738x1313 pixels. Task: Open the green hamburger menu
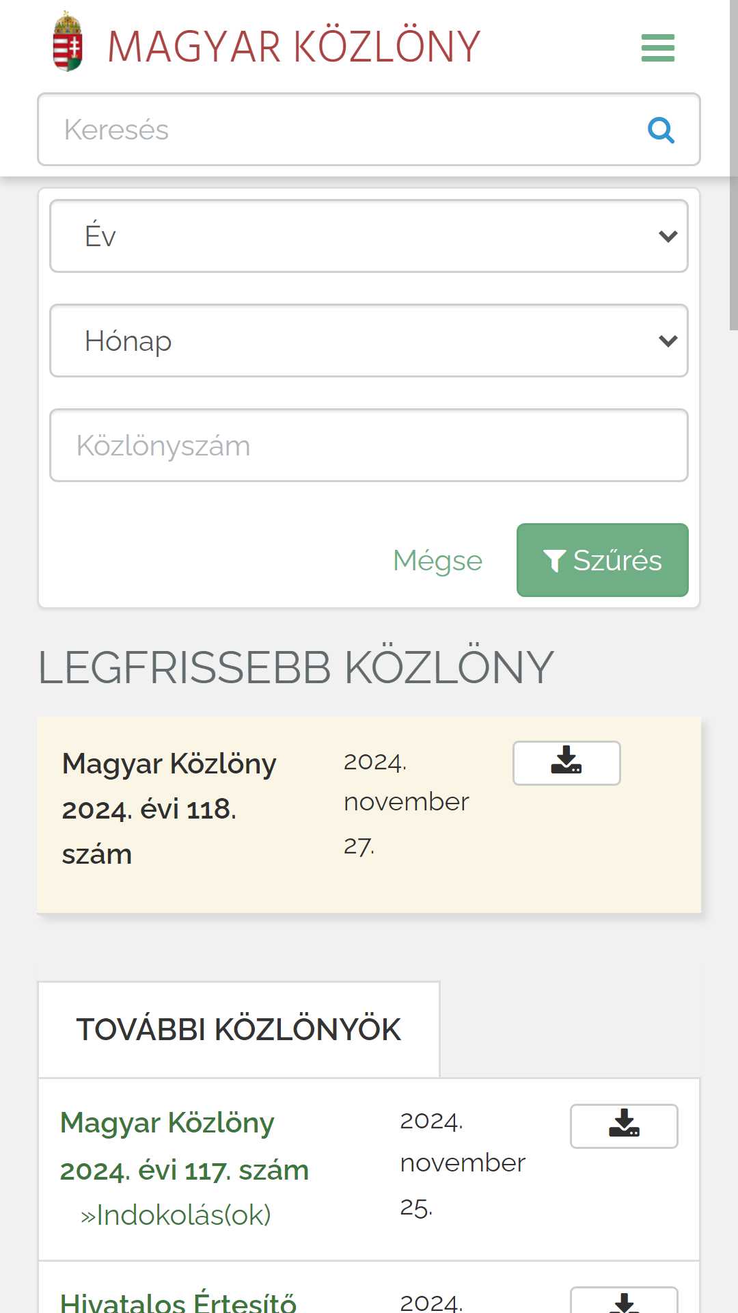[x=657, y=48]
